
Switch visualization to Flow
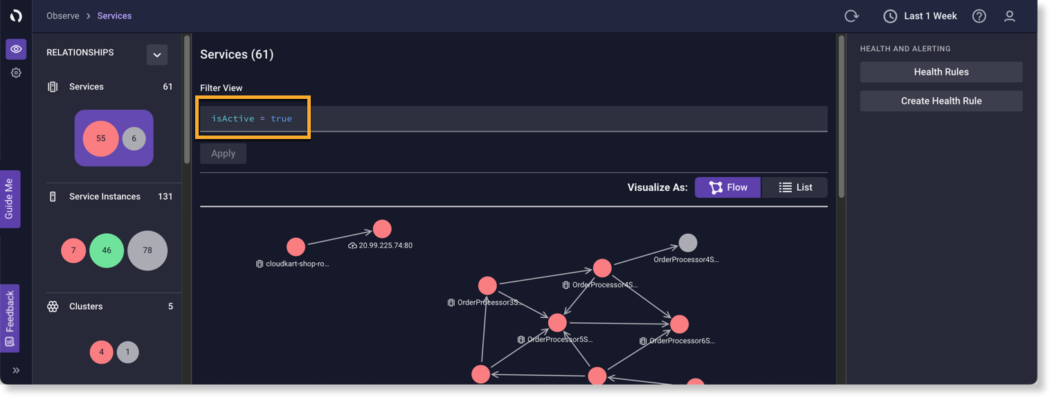tap(727, 187)
